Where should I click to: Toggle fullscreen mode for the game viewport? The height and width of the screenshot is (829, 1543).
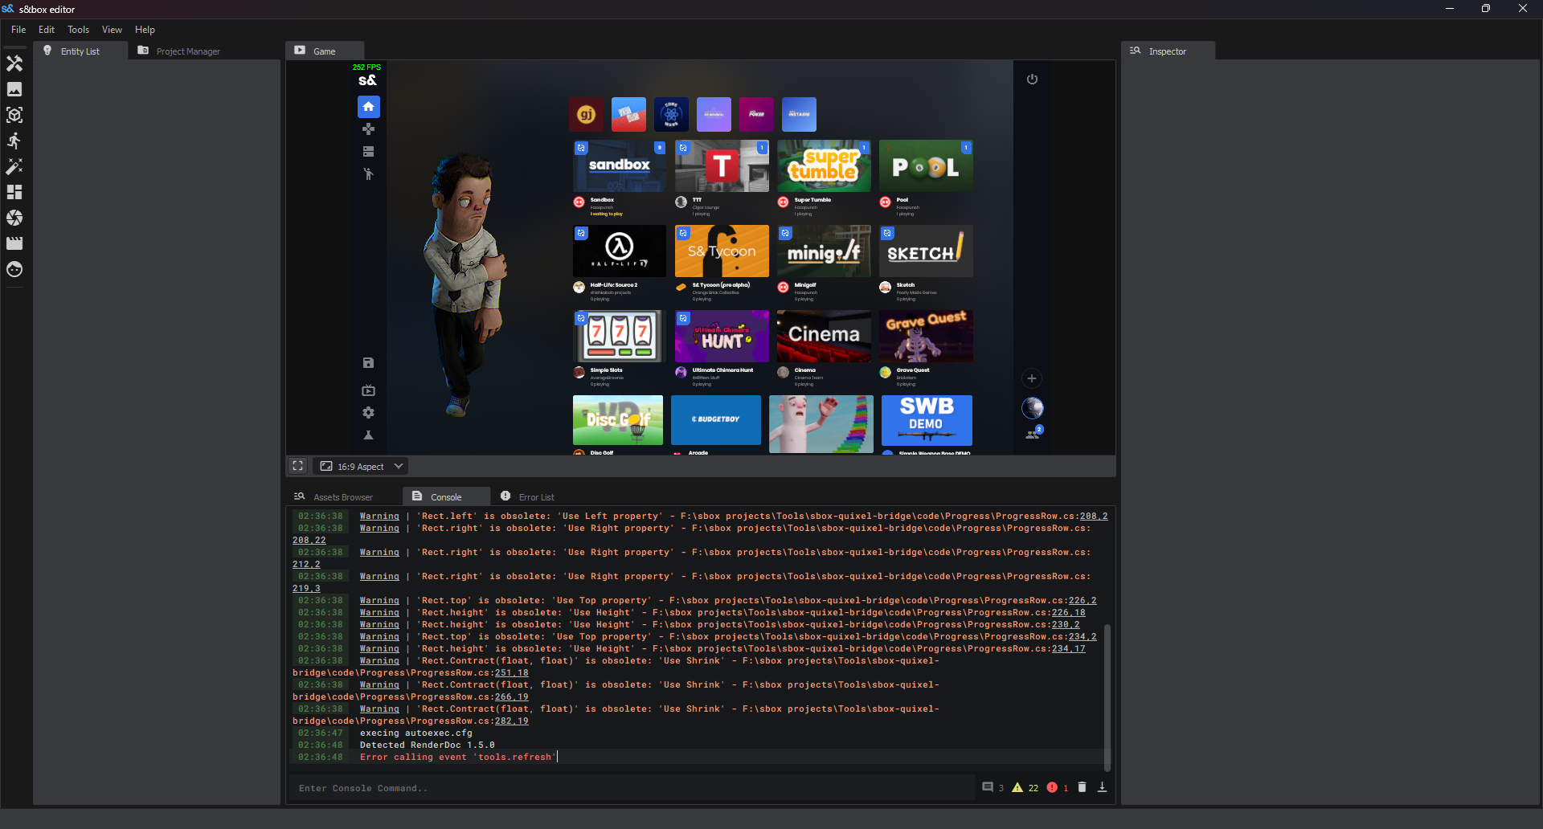297,466
